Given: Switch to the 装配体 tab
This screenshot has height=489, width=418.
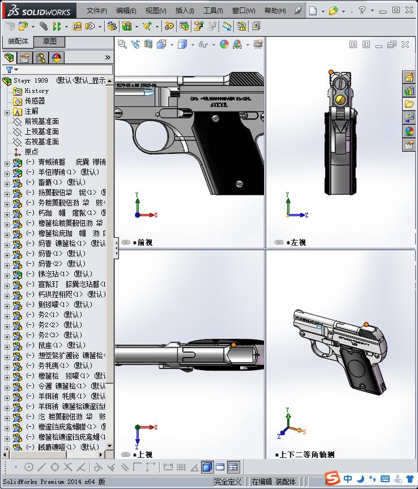Looking at the screenshot, I should (x=18, y=41).
